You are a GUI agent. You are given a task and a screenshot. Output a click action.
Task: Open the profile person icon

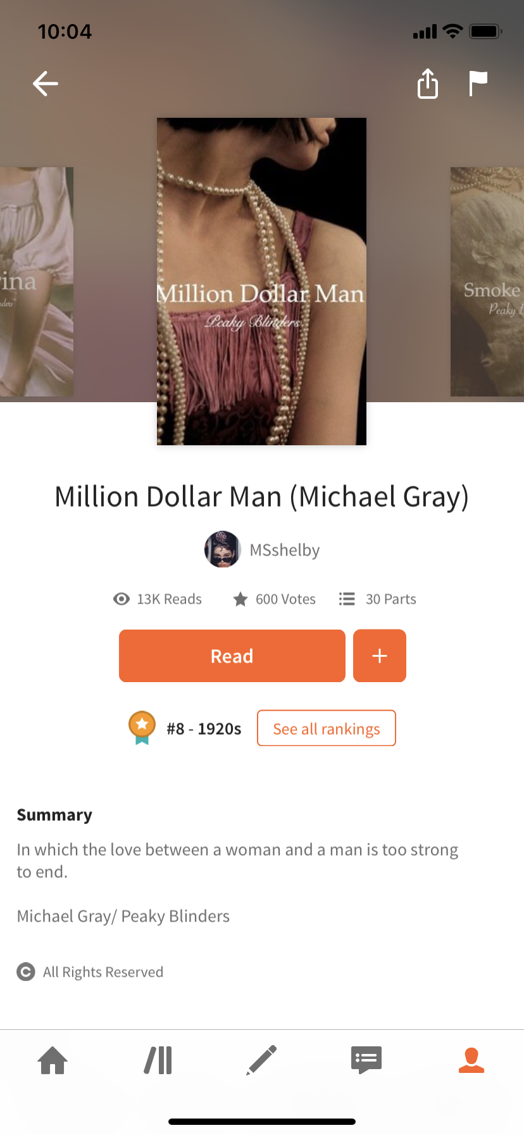pyautogui.click(x=471, y=1060)
